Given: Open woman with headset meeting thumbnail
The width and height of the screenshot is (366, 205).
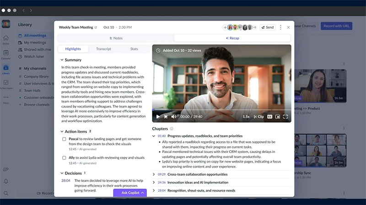Looking at the screenshot, I should (320, 86).
